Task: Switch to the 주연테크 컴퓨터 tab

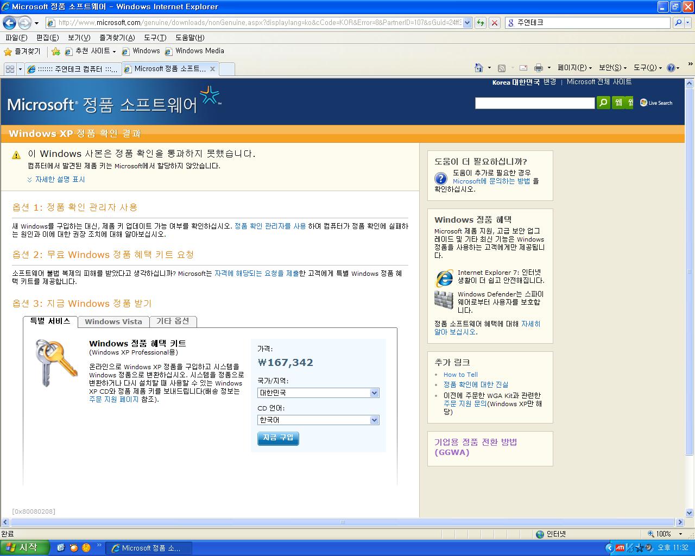Action: (73, 69)
